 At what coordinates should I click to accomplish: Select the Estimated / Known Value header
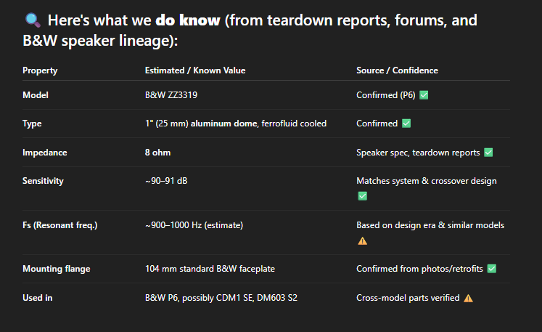click(x=195, y=70)
